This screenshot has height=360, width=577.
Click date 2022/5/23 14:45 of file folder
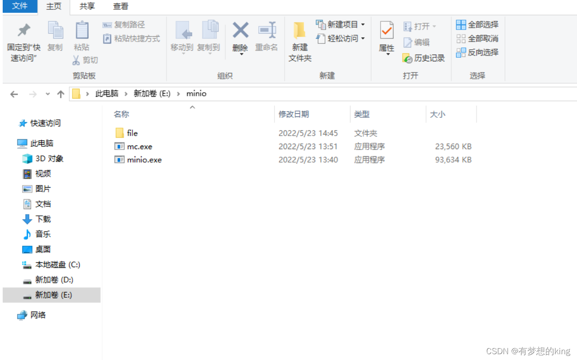point(308,133)
